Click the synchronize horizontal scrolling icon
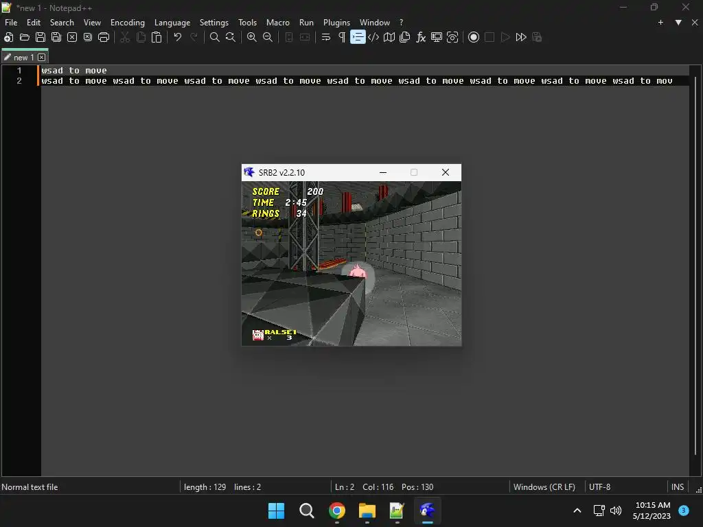 pyautogui.click(x=305, y=37)
